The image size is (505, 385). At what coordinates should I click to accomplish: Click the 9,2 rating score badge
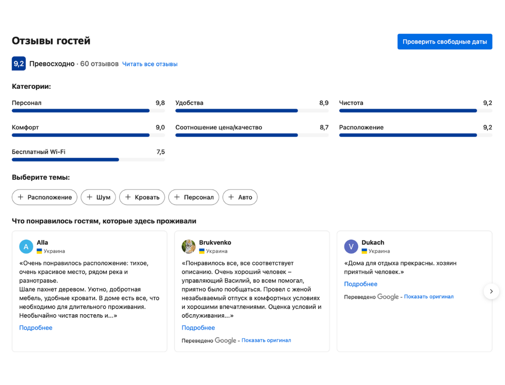point(18,64)
